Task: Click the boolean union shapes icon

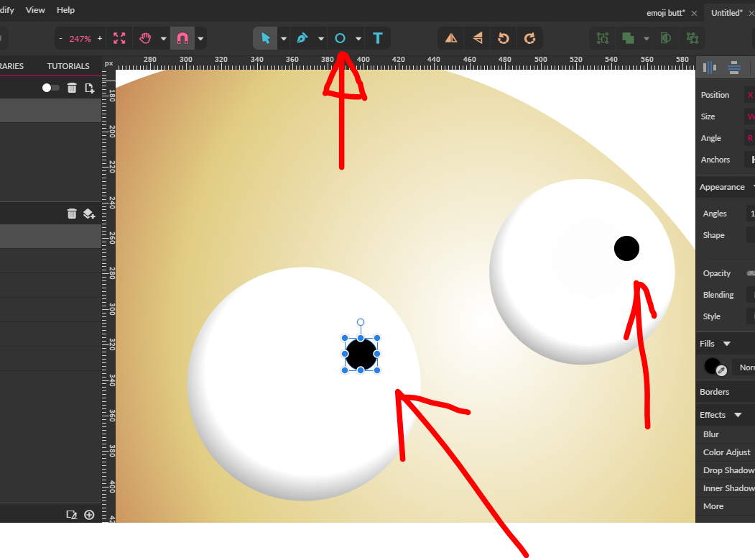Action: (x=628, y=38)
